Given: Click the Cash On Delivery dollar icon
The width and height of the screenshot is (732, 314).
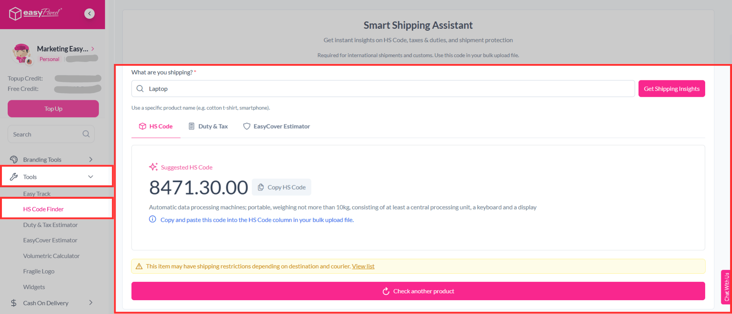Looking at the screenshot, I should 14,303.
